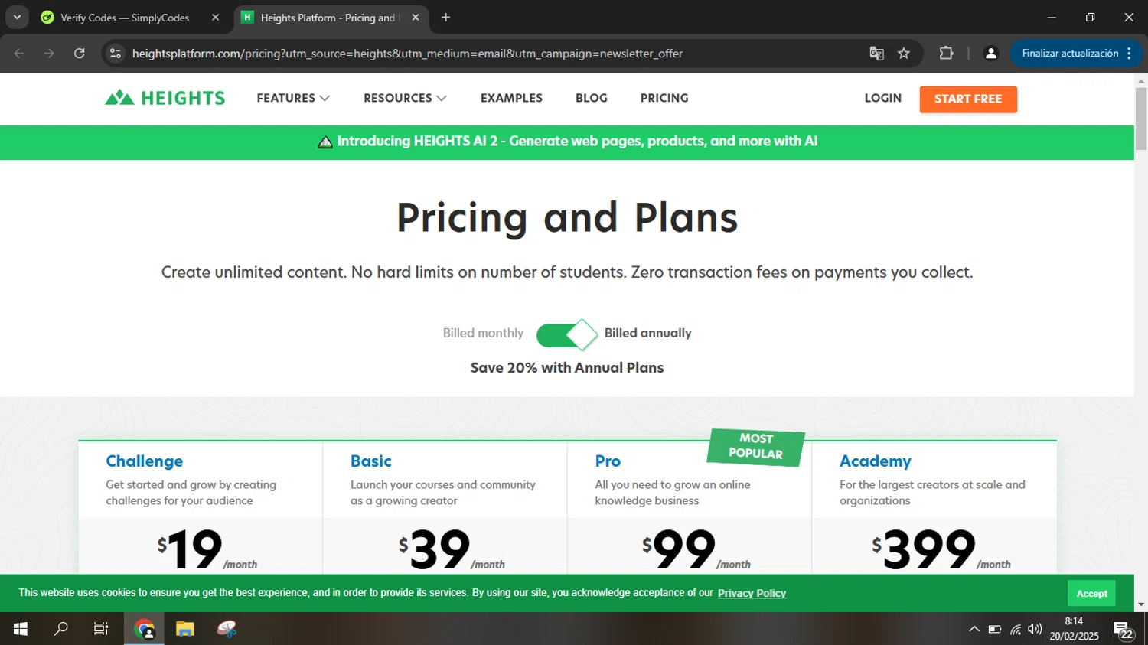Click Save 20% with Annual Plans text

pos(567,368)
